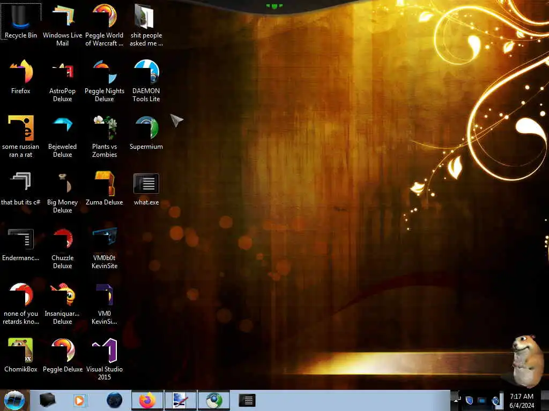This screenshot has height=411, width=549.
Task: Open Bejeweled Deluxe shortcut
Action: coord(62,136)
